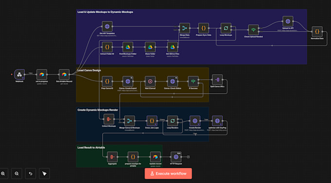Open the If Success node
Viewport: 331px width, 183px height.
(193, 81)
